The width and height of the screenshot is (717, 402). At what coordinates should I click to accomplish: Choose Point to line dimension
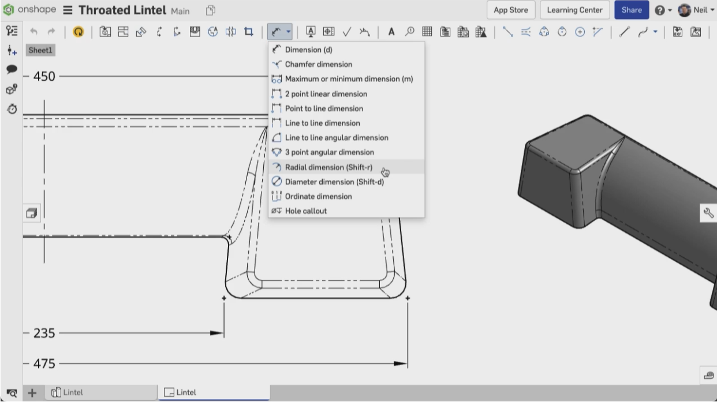click(x=346, y=108)
